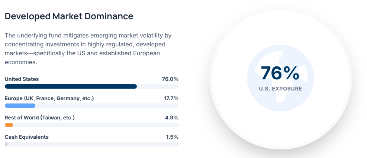
Task: Click the U.S. EXPOSURE caption
Action: coord(280,89)
